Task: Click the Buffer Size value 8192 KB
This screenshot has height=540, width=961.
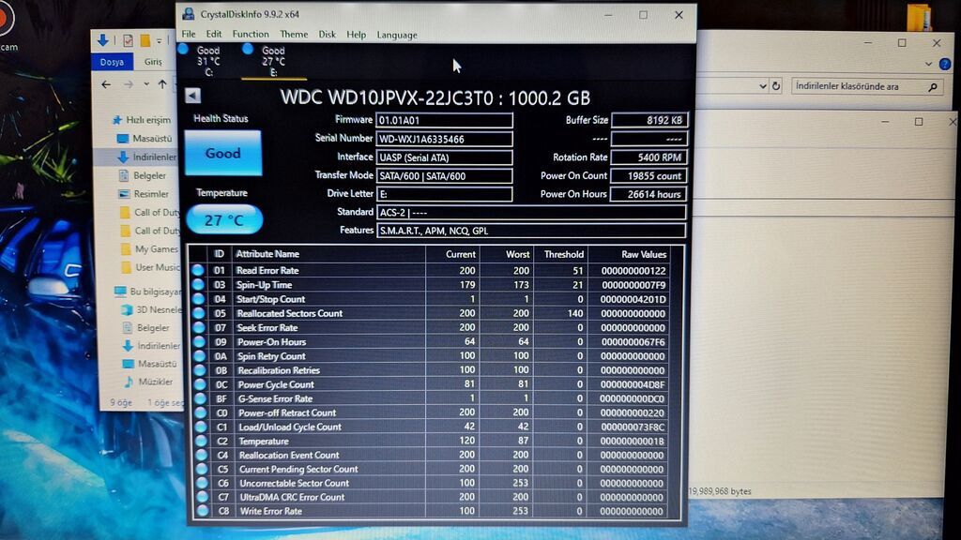Action: (x=649, y=121)
